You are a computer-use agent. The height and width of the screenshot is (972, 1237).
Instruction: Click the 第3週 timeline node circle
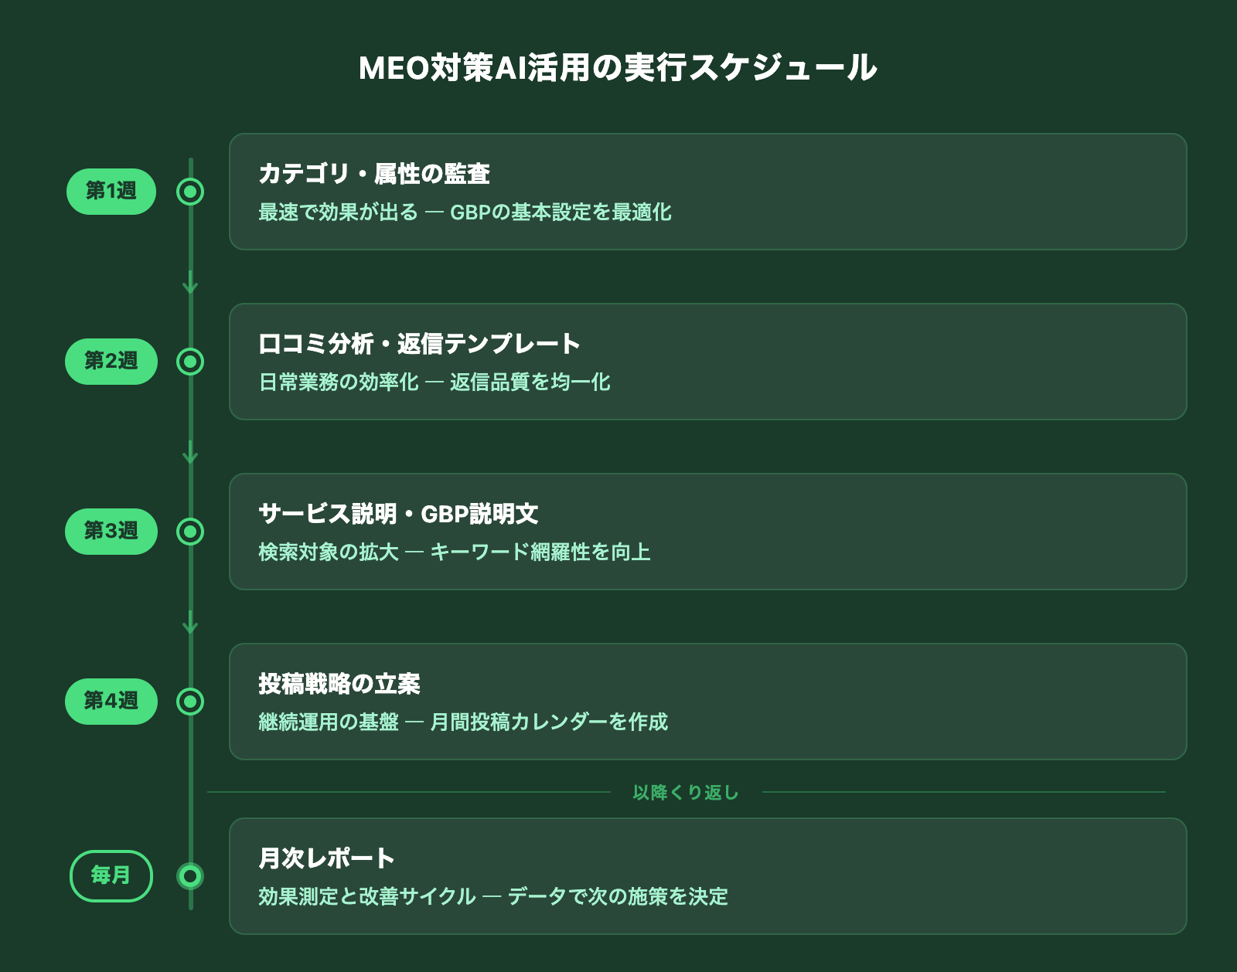point(190,532)
